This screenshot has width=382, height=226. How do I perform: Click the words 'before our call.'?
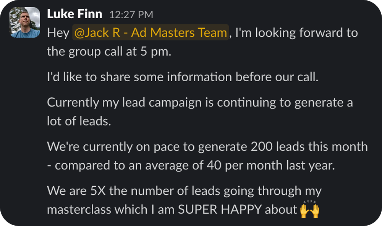pos(277,77)
